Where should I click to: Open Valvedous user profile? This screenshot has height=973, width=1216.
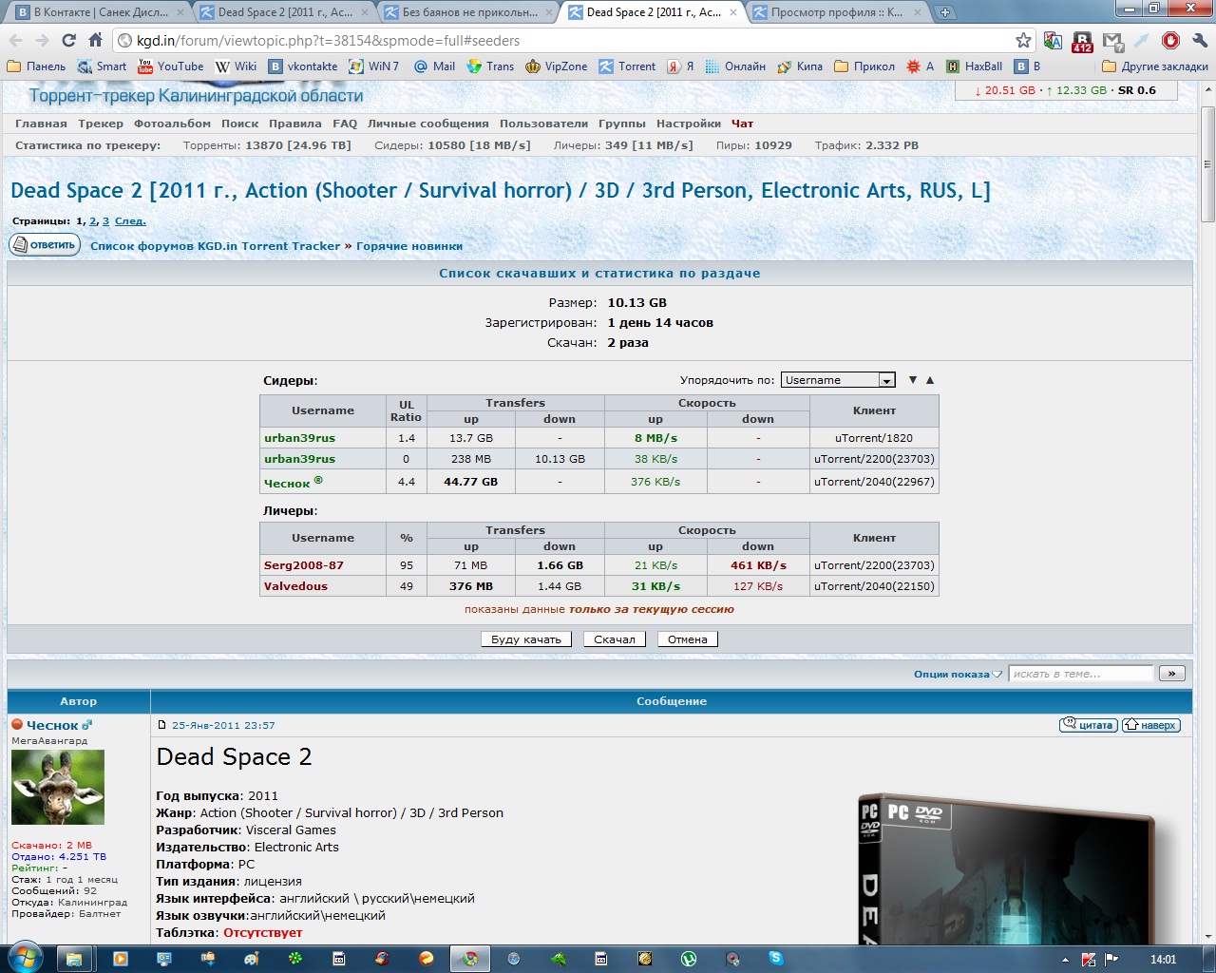tap(295, 586)
